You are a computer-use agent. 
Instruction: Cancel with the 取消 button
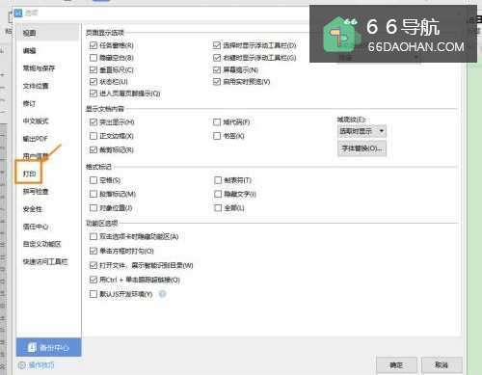tap(442, 365)
